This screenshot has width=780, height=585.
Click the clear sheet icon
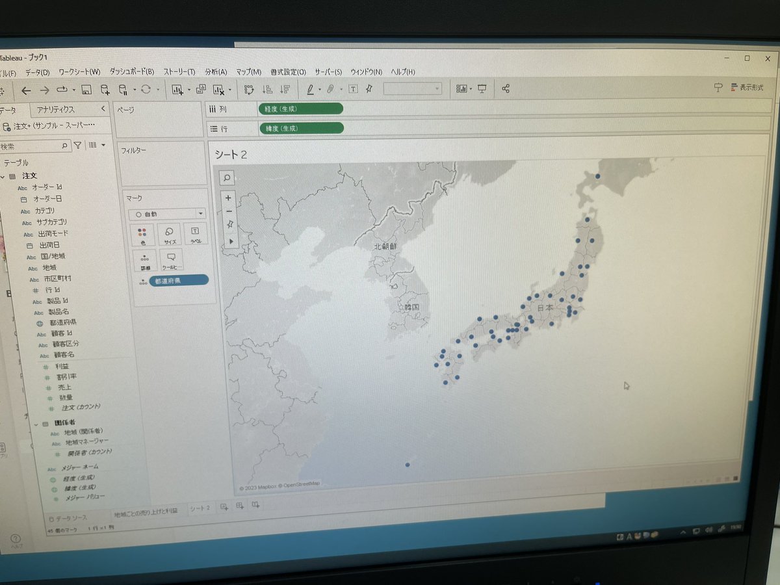218,90
